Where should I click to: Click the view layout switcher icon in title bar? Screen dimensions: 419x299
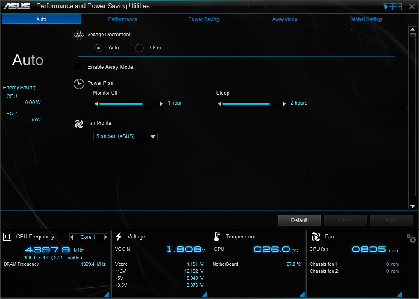392,7
